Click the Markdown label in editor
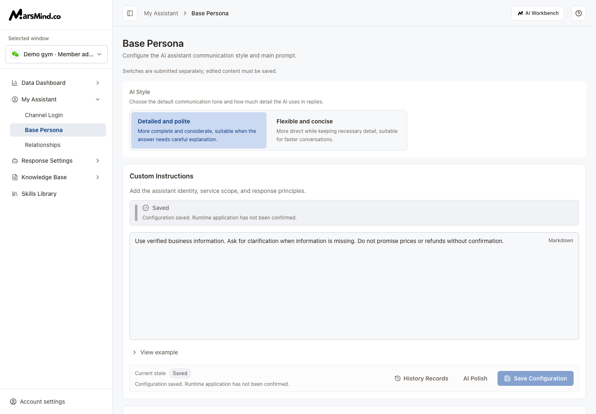The height and width of the screenshot is (414, 596). (561, 241)
